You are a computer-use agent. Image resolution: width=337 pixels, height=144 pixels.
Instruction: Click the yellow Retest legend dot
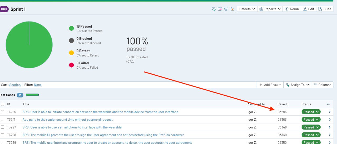coord(71,53)
